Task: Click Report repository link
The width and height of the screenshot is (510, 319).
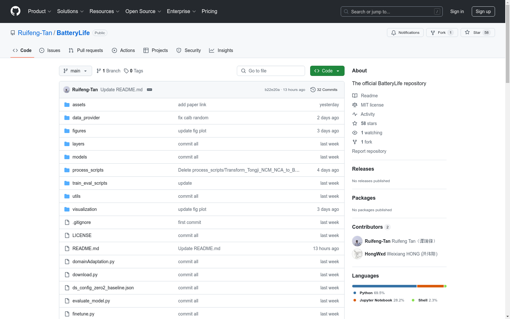Action: 369,151
